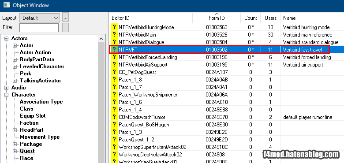This screenshot has width=344, height=163.
Task: Click the dash button next to Filter
Action: point(66,28)
